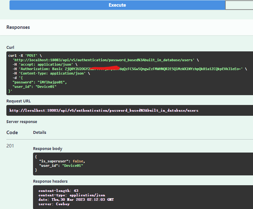Click the Details column header
Screen dimensions: 253x209
point(40,133)
